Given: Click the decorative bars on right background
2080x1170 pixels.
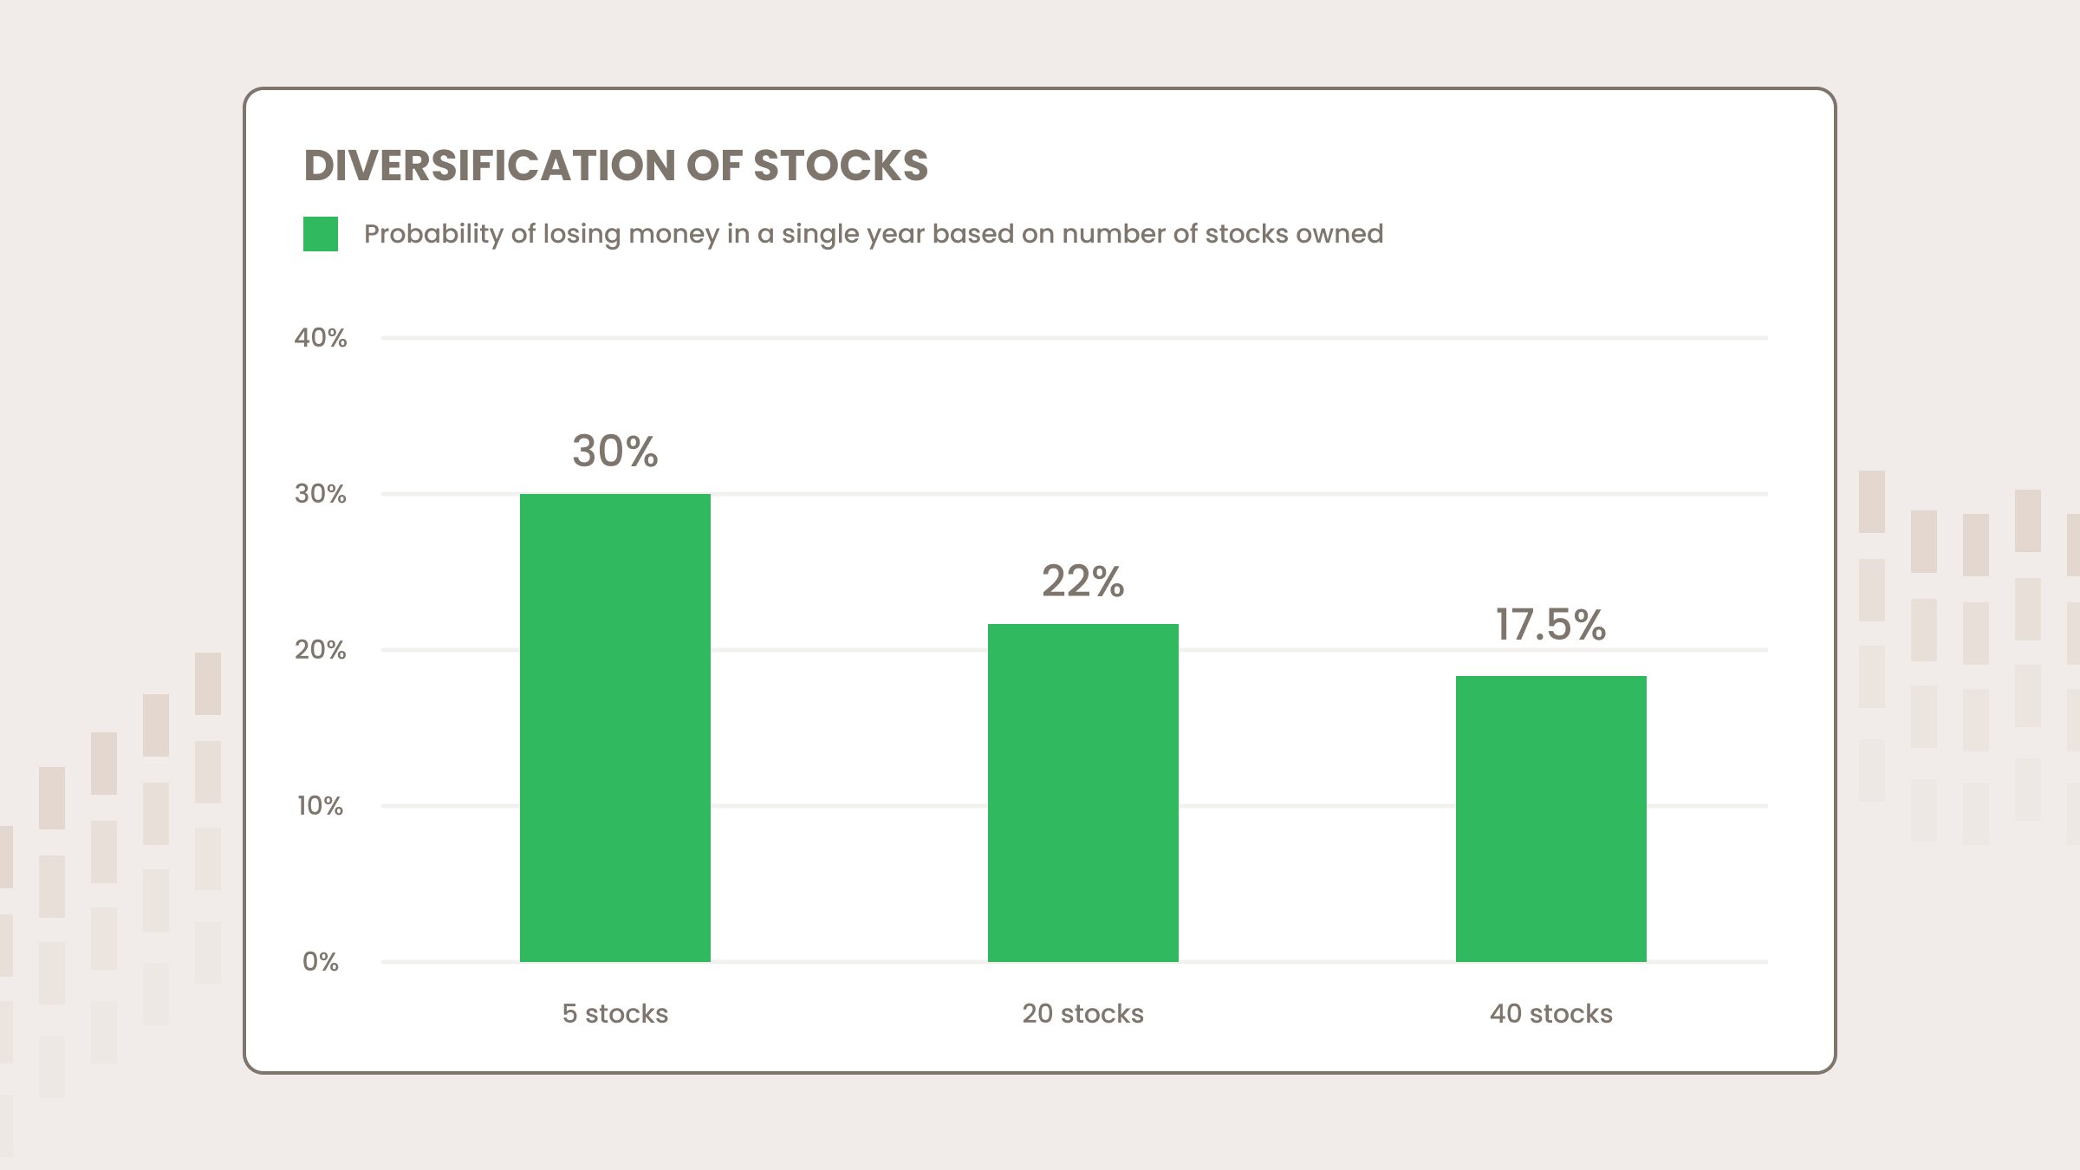Looking at the screenshot, I should pos(1969,657).
